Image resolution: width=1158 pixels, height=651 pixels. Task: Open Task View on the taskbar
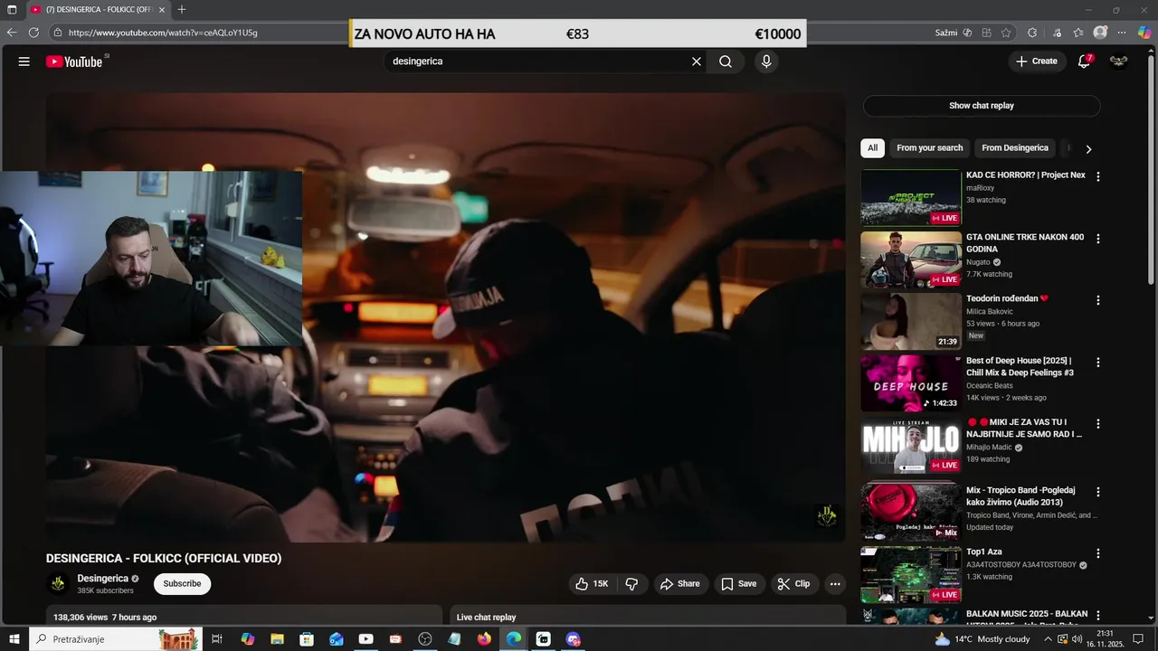(217, 639)
